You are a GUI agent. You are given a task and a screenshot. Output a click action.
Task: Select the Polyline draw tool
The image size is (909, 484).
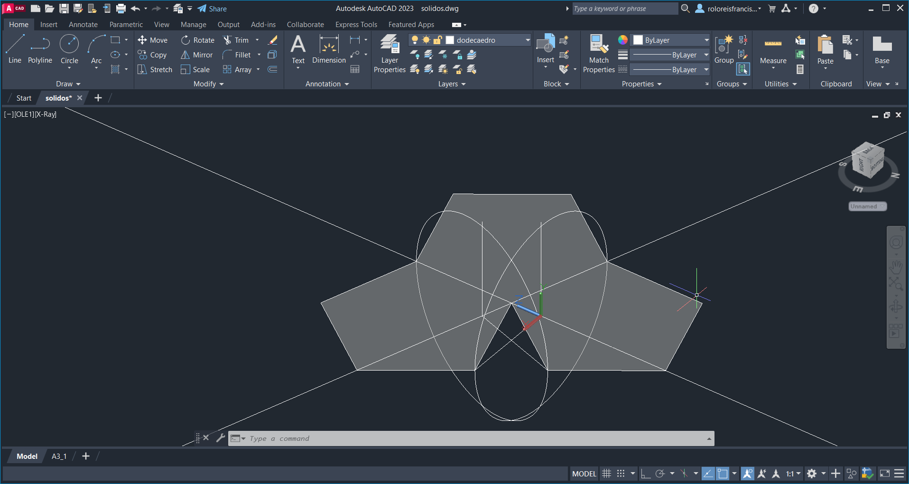point(40,49)
